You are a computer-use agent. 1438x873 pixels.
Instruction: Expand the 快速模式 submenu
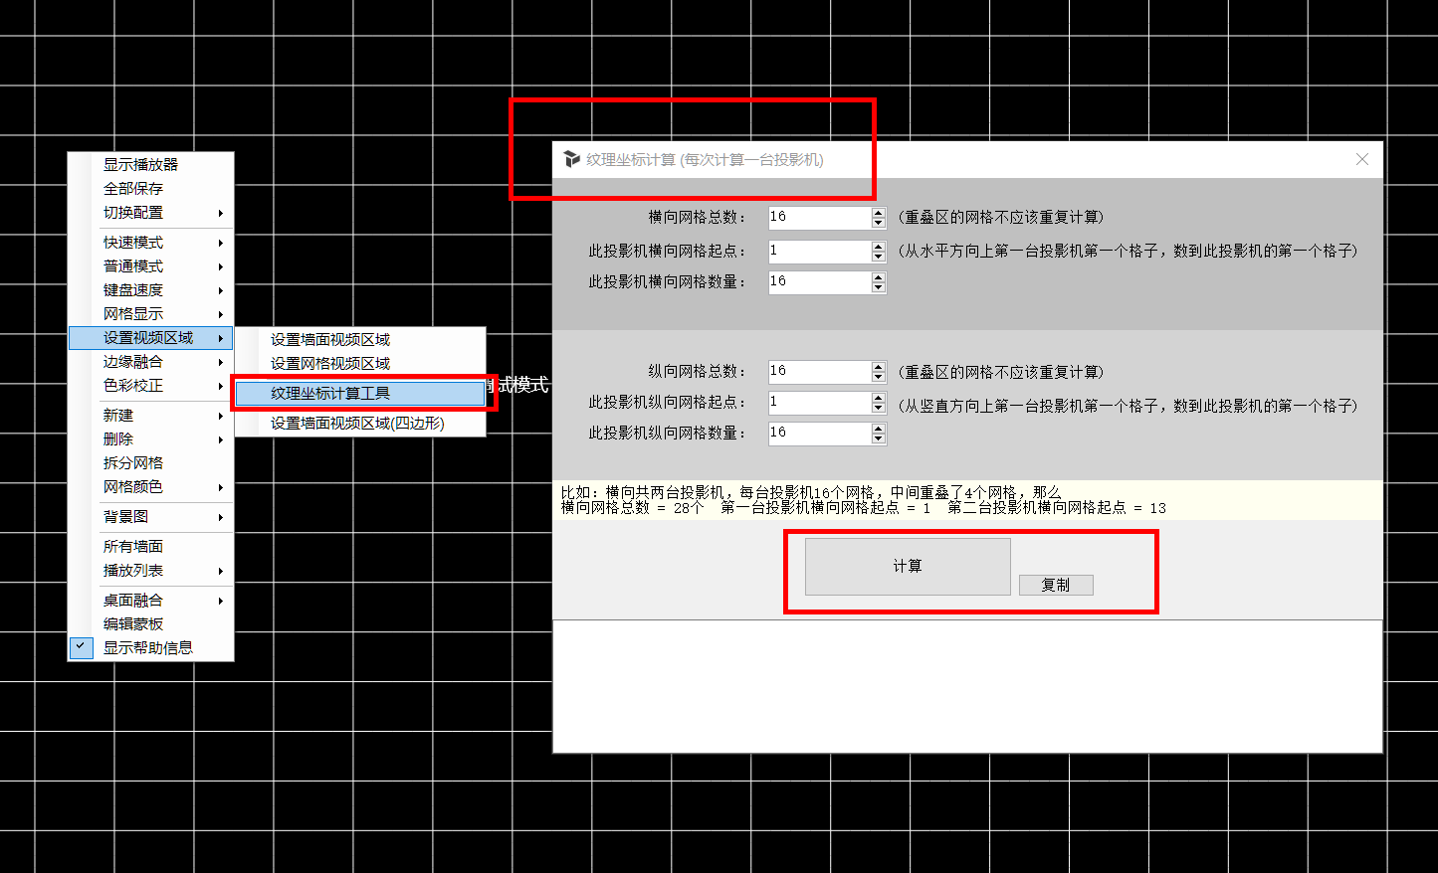tap(151, 243)
